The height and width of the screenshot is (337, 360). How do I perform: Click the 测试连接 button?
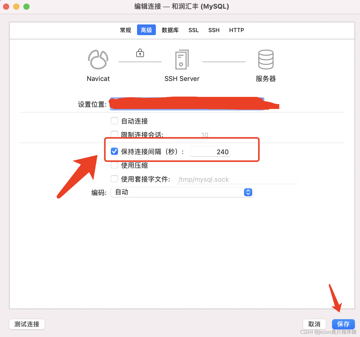pyautogui.click(x=27, y=324)
